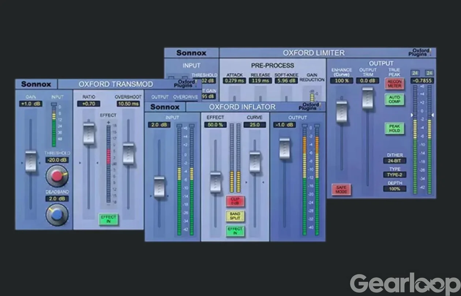This screenshot has width=461, height=296.
Task: Click the Gearloop watermark logo
Action: pyautogui.click(x=404, y=284)
